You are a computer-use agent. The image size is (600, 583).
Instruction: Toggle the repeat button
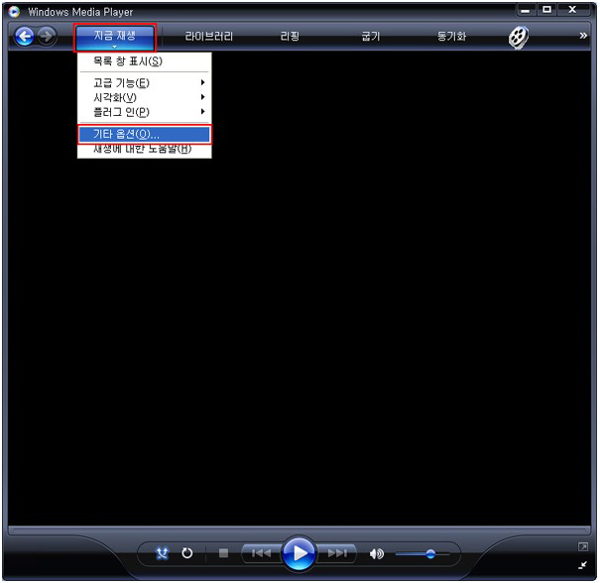point(186,554)
